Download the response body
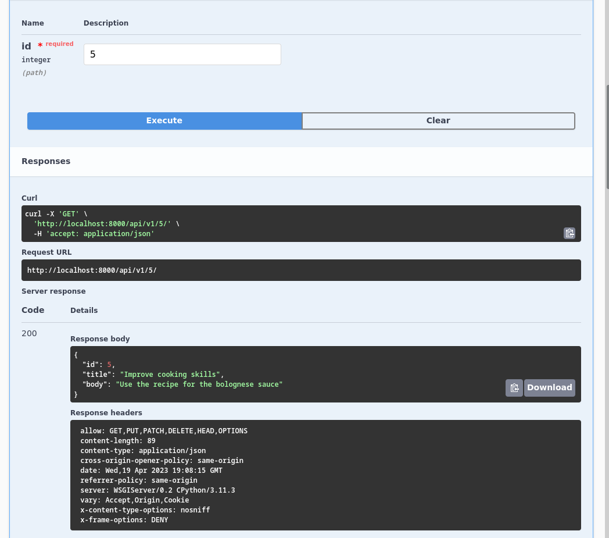Viewport: 609px width, 538px height. pos(549,387)
